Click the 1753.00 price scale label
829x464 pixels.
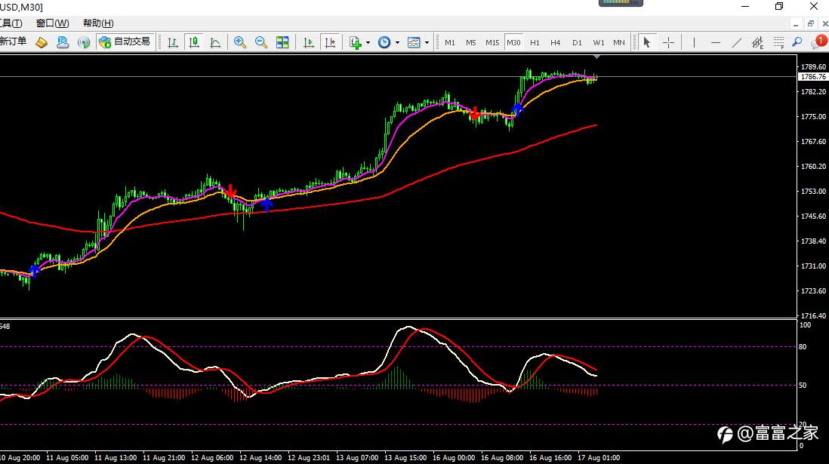pos(813,192)
